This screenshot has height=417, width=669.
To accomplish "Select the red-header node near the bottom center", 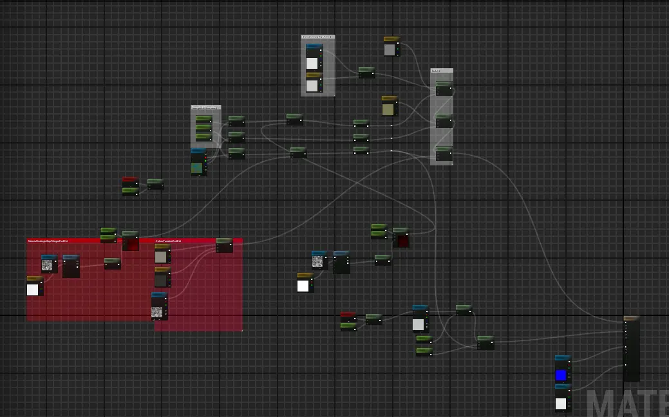I will click(x=348, y=317).
